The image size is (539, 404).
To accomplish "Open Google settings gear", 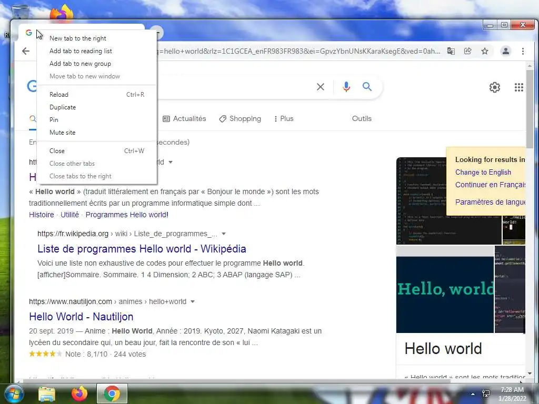I will (495, 87).
